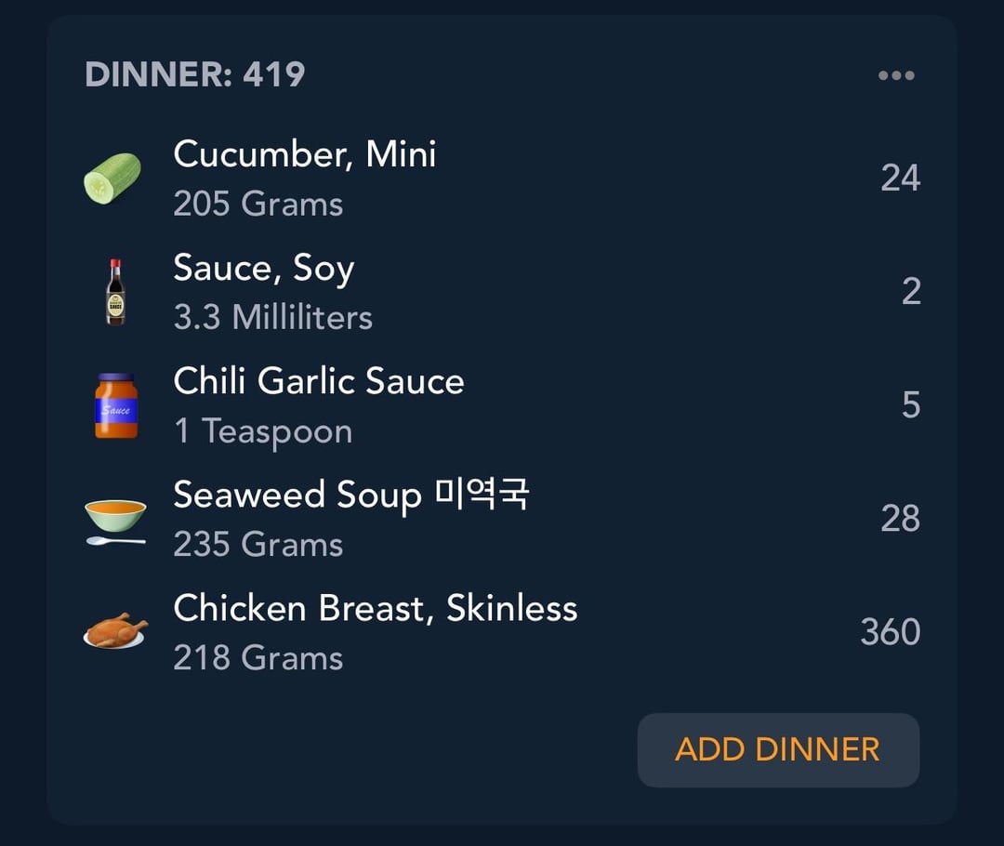Click the 1 Teaspoon serving size
This screenshot has height=846, width=1004.
(263, 431)
